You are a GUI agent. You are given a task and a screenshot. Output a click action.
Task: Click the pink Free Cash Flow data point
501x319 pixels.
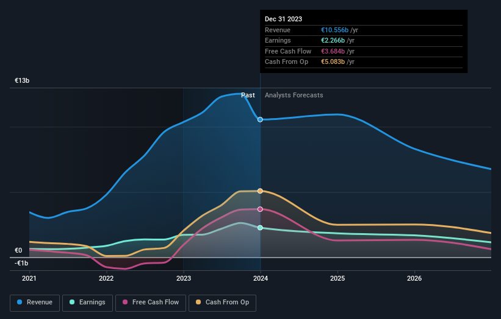(260, 209)
